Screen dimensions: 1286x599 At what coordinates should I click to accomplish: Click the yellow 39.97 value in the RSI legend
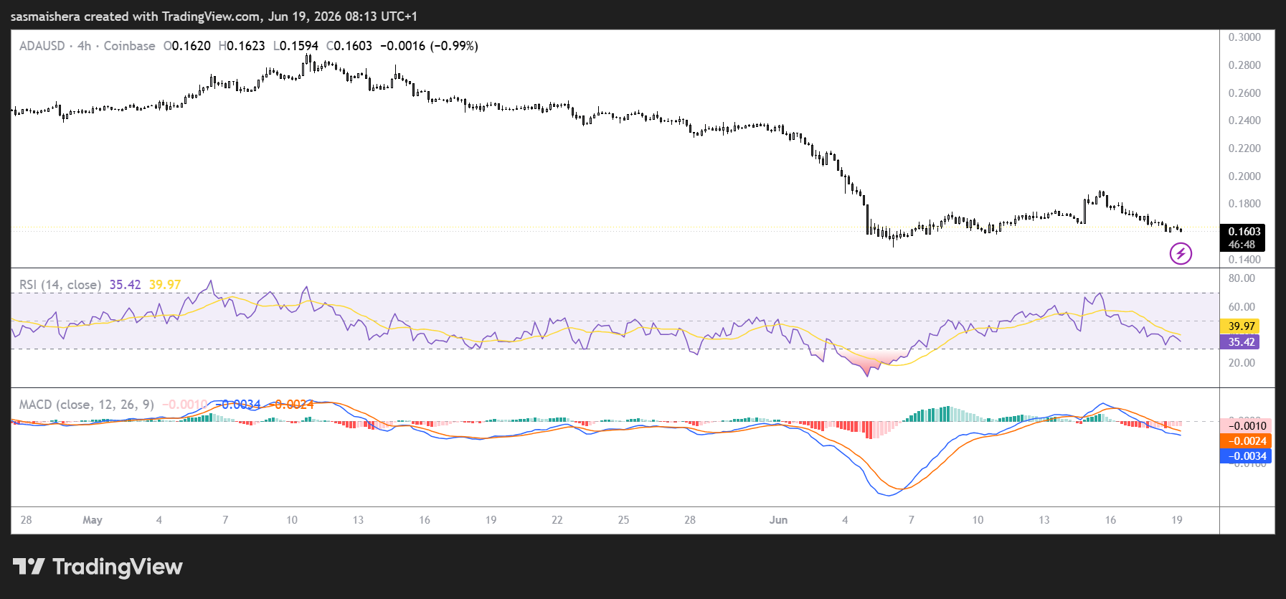click(x=165, y=285)
